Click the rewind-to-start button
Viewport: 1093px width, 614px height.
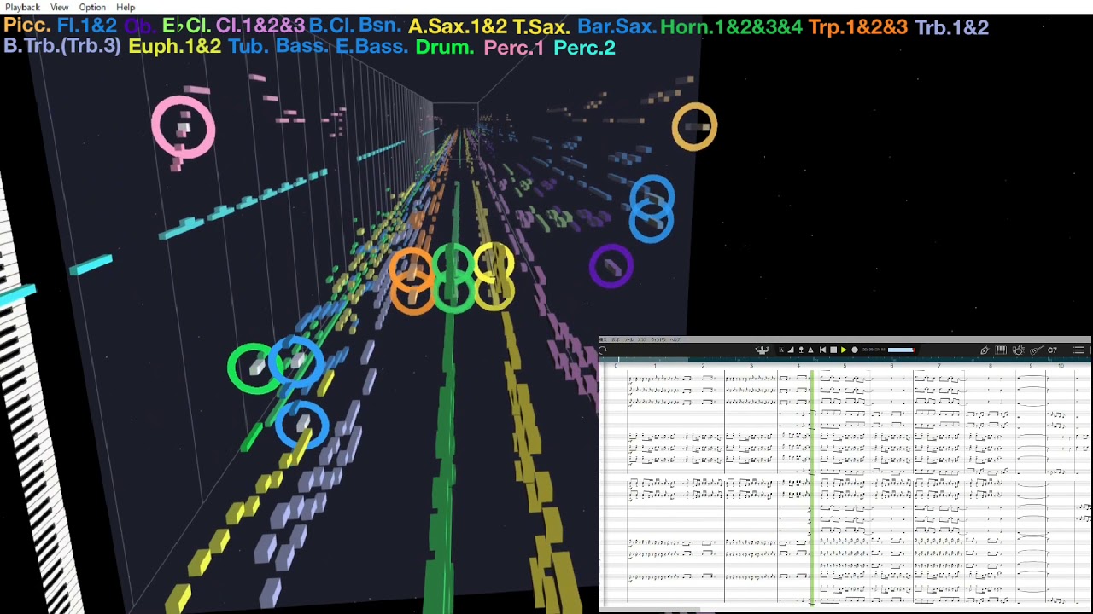(x=822, y=350)
